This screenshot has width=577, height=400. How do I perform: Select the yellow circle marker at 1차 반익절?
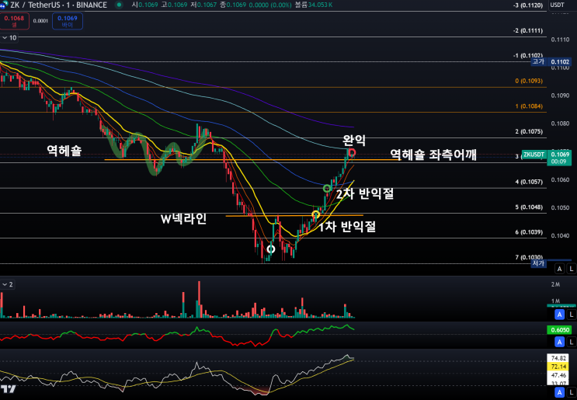[x=316, y=214]
